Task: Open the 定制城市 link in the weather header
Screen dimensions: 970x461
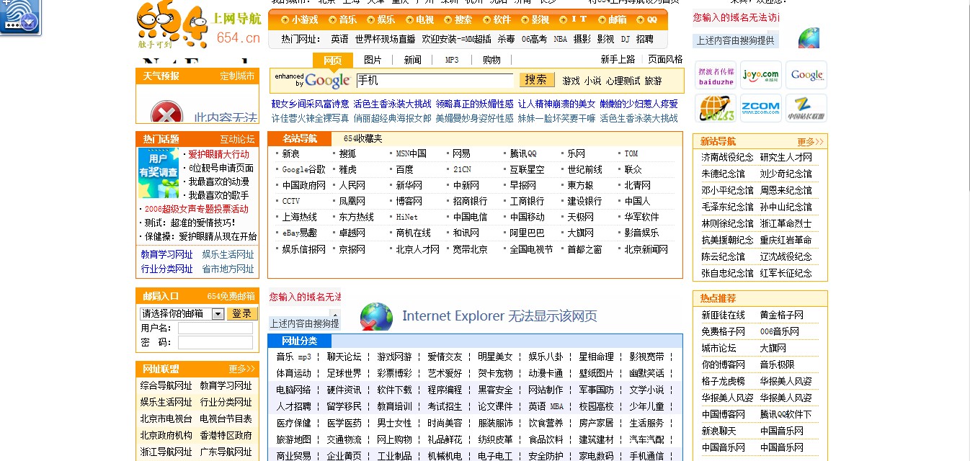Action: [x=237, y=76]
